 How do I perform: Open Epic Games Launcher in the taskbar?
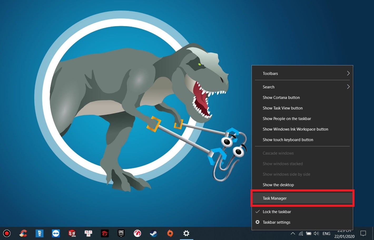coord(121,233)
